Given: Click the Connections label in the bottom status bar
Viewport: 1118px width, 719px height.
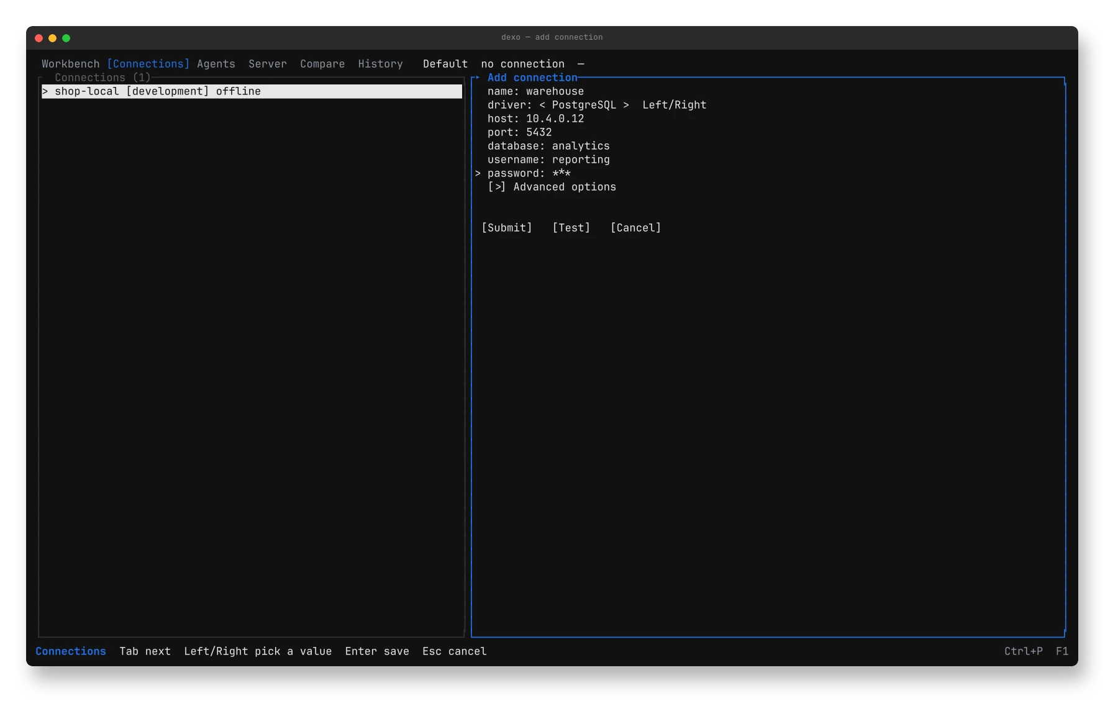Looking at the screenshot, I should click(71, 651).
